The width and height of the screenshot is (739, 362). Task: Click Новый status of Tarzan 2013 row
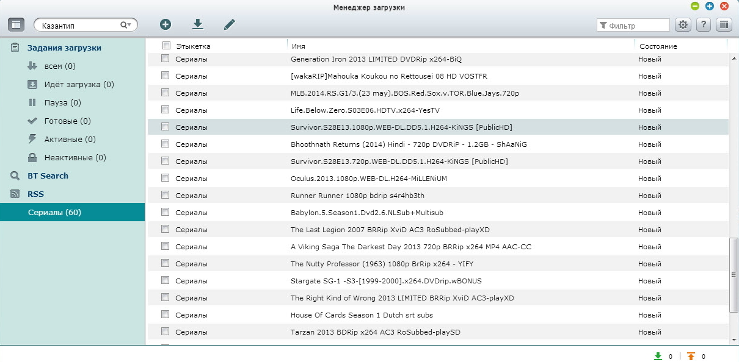tap(649, 332)
